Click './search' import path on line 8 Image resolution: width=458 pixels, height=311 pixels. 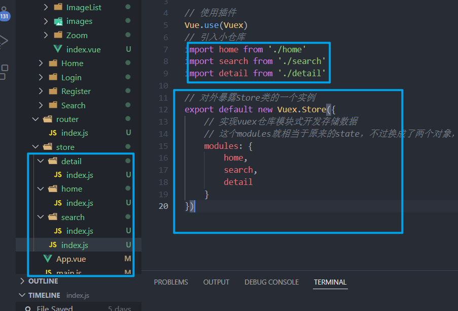coord(302,61)
